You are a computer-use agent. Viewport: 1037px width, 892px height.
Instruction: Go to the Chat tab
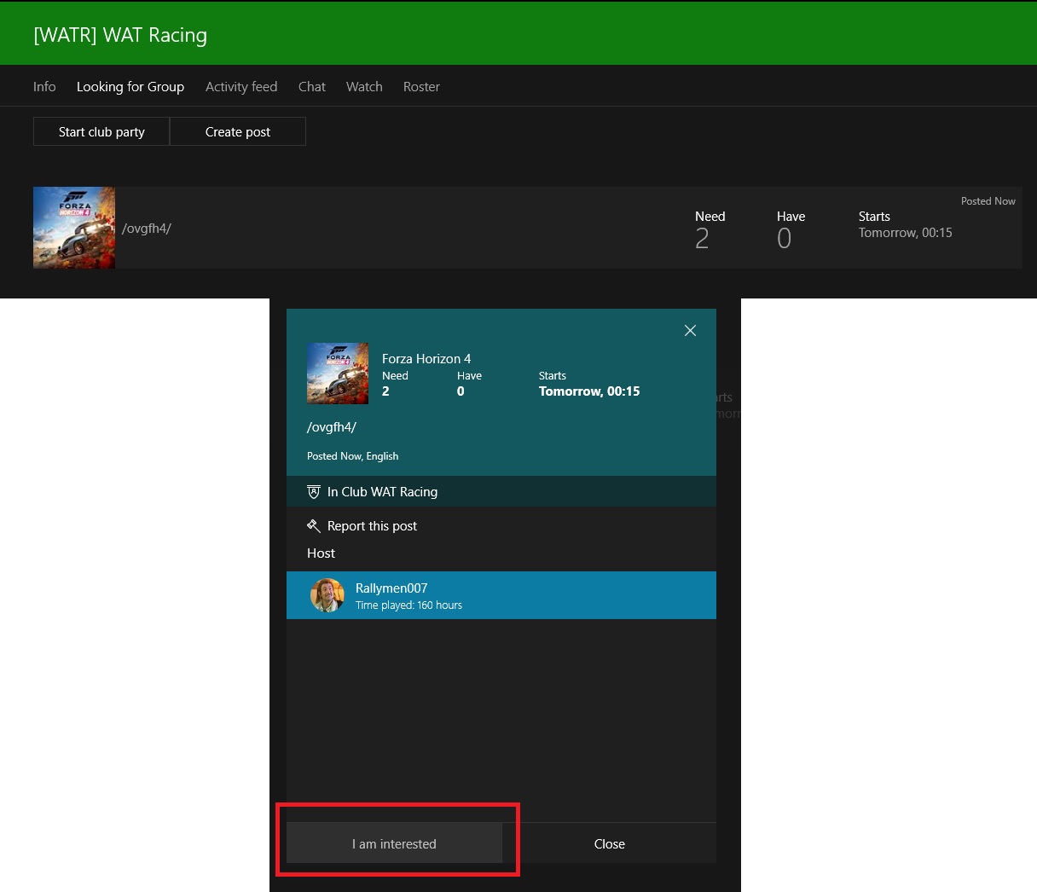312,87
